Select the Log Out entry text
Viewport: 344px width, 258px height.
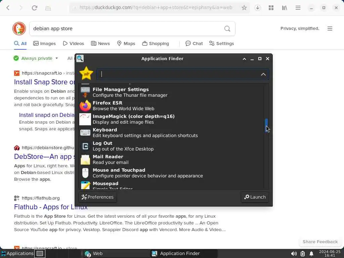coord(102,143)
